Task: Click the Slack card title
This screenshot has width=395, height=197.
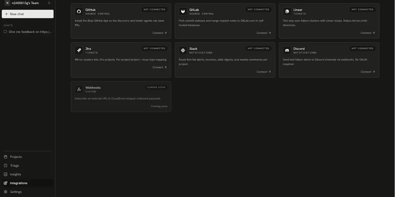Action: [x=193, y=49]
